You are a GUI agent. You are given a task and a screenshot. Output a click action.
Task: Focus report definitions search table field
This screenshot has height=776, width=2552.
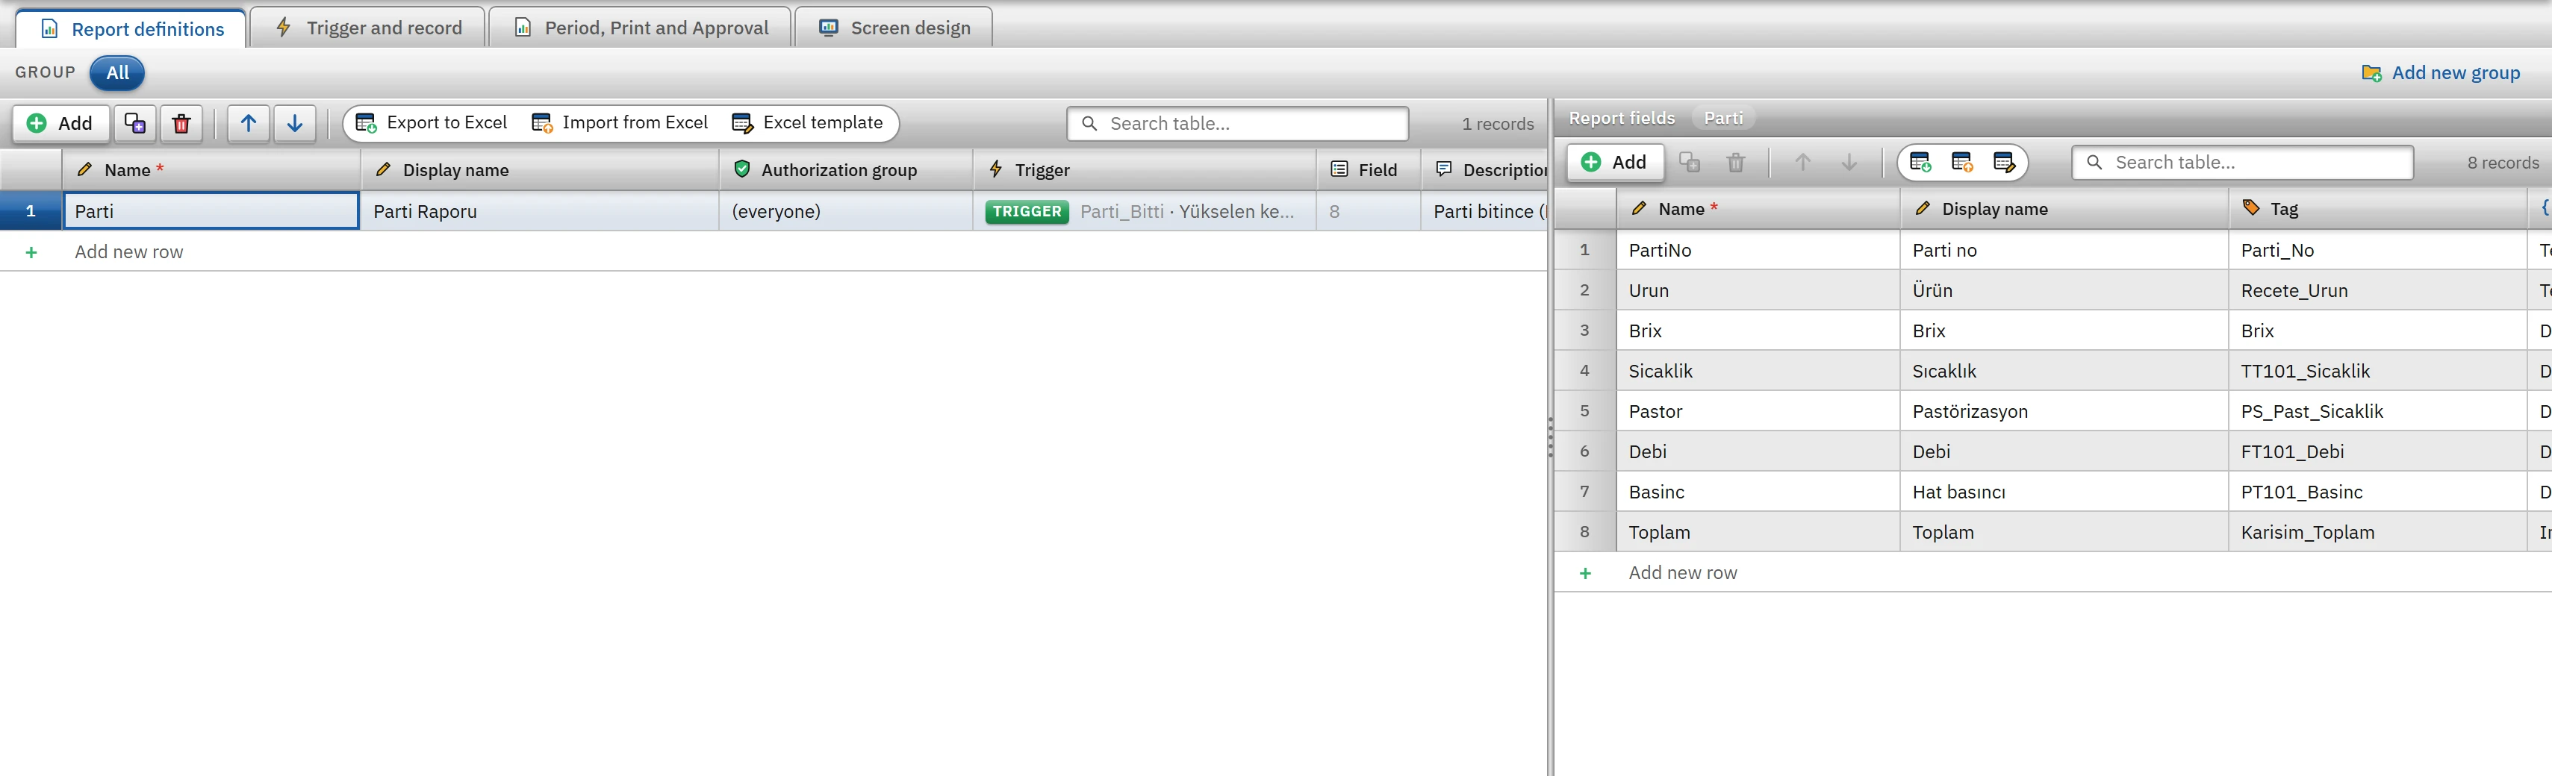[1237, 124]
